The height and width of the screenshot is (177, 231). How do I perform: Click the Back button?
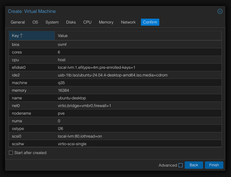(x=194, y=165)
